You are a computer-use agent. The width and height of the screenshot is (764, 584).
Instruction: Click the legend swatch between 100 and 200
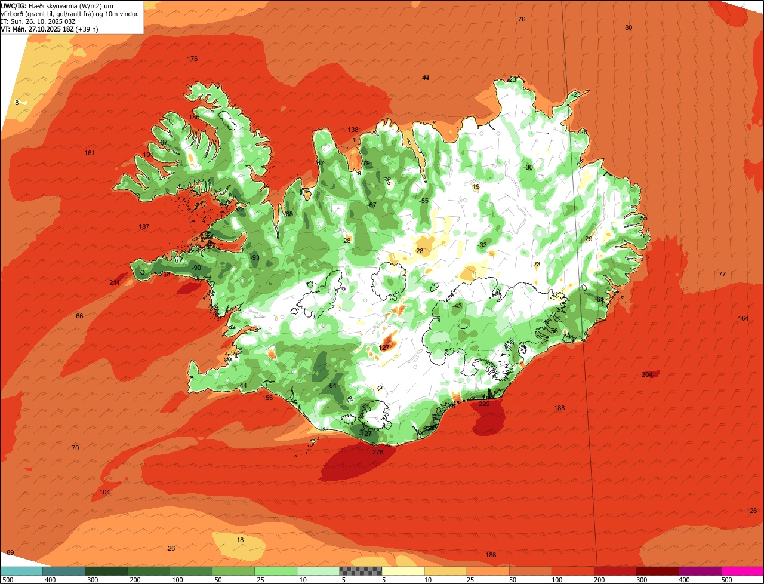pyautogui.click(x=572, y=571)
